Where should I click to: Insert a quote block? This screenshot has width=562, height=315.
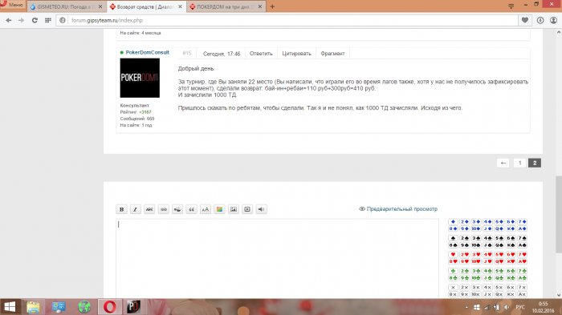pyautogui.click(x=191, y=209)
